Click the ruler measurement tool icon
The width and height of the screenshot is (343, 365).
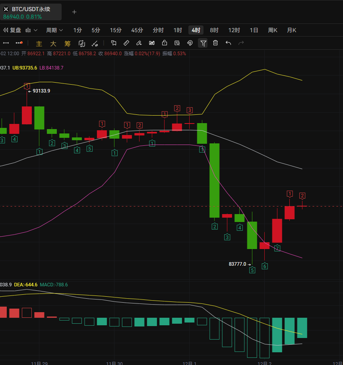(126, 43)
